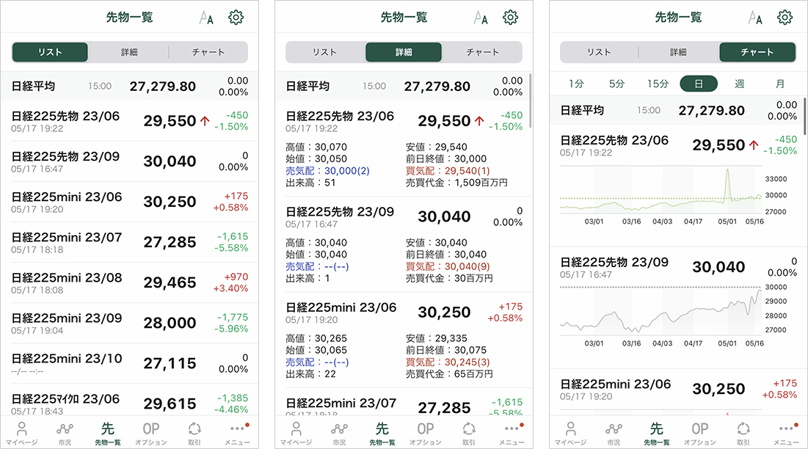808x449 pixels.
Task: Open 日経225mini 23/08 row in list
Action: point(129,282)
